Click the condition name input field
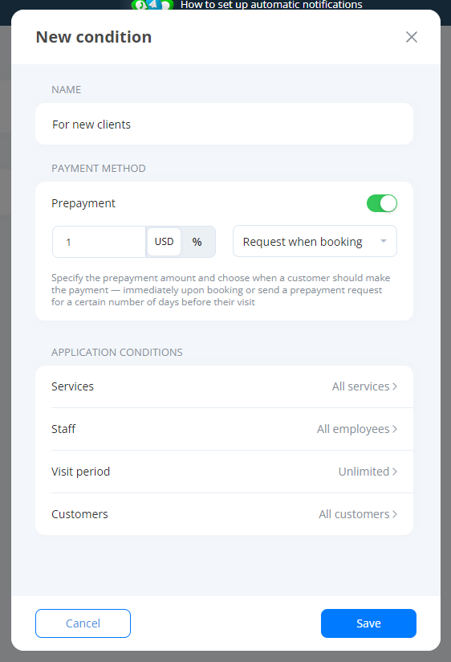 coord(224,124)
